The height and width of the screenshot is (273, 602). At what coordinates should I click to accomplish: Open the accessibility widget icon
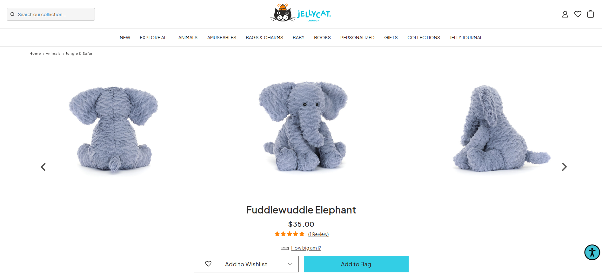(x=592, y=252)
